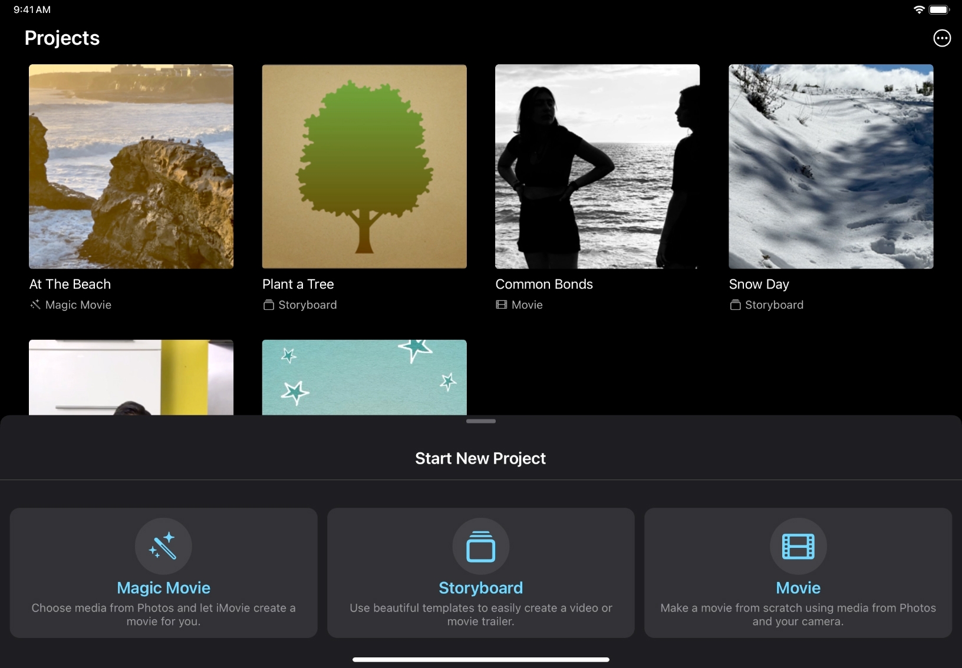Select the Magic Movie title text

(163, 588)
